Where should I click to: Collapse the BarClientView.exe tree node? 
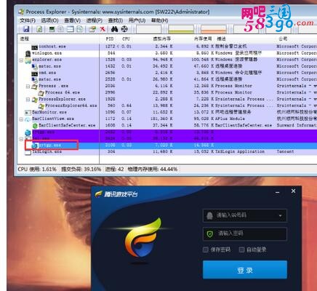click(21, 119)
